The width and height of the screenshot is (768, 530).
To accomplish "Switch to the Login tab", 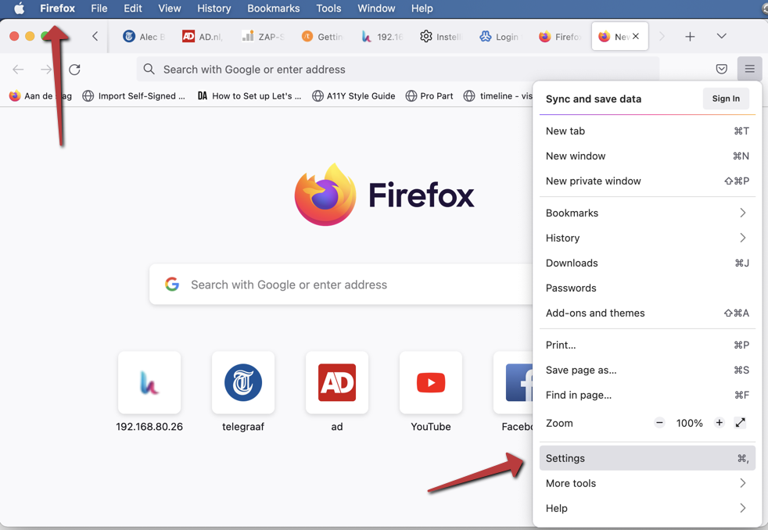I will click(x=501, y=37).
